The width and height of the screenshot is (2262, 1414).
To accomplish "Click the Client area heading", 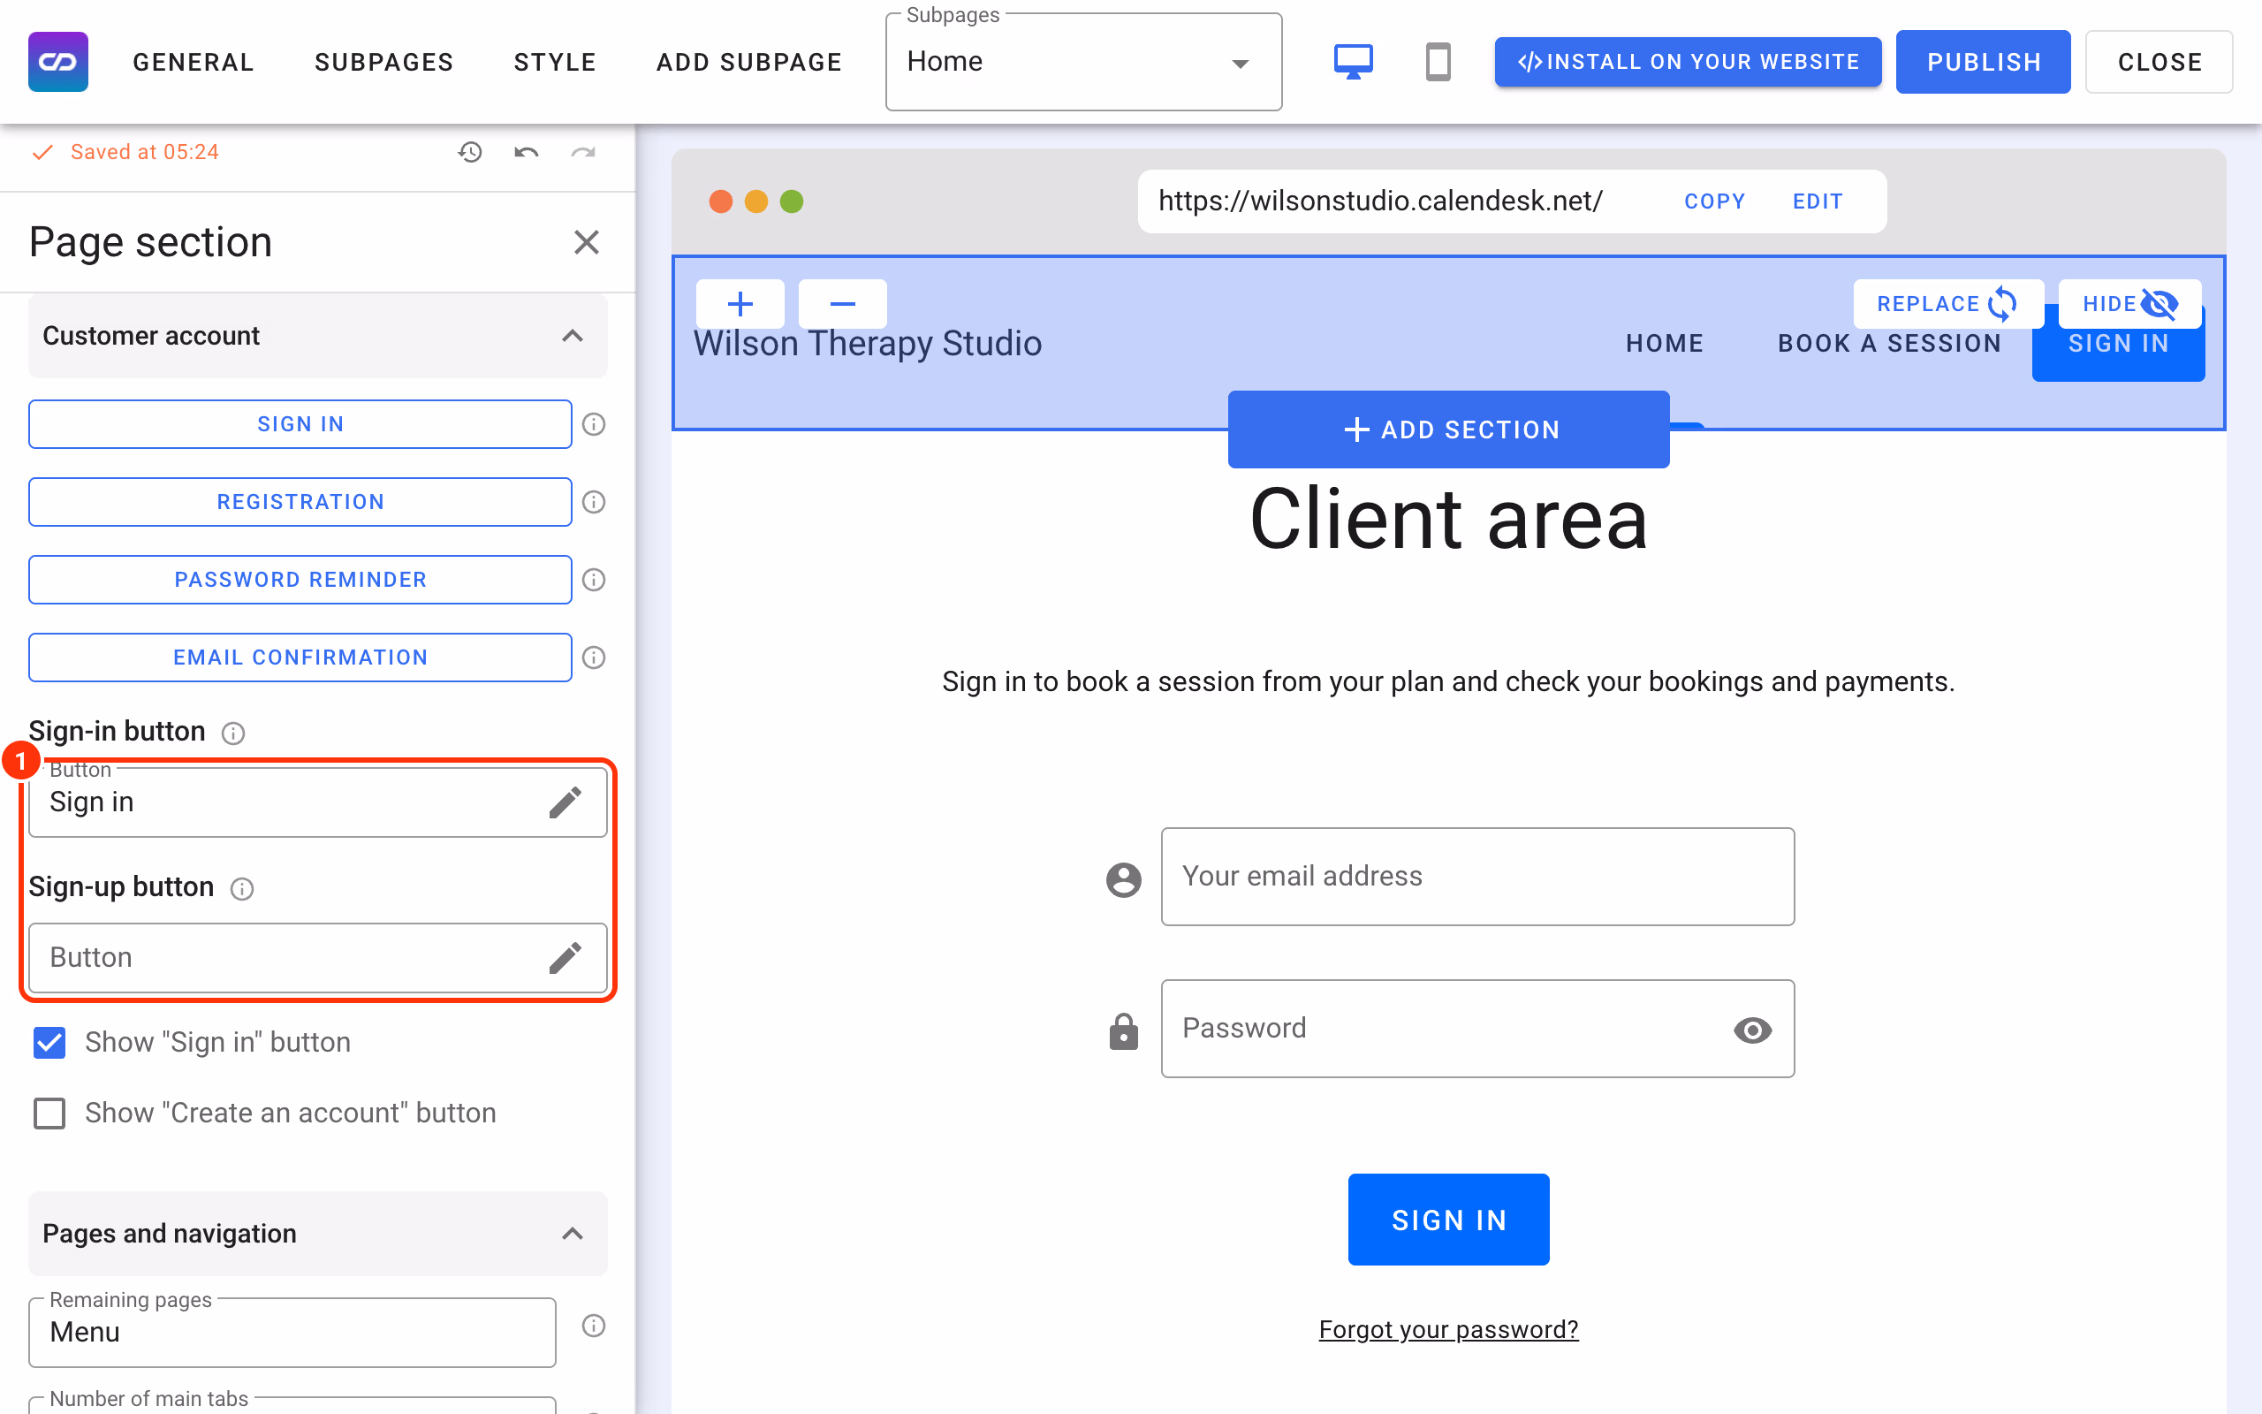I will pos(1448,519).
